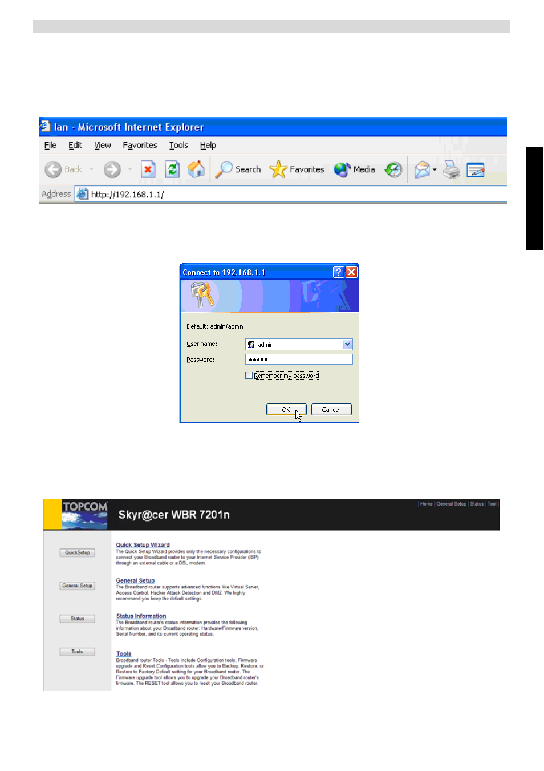Stop page loading with the red X icon
The height and width of the screenshot is (771, 544).
tap(148, 169)
